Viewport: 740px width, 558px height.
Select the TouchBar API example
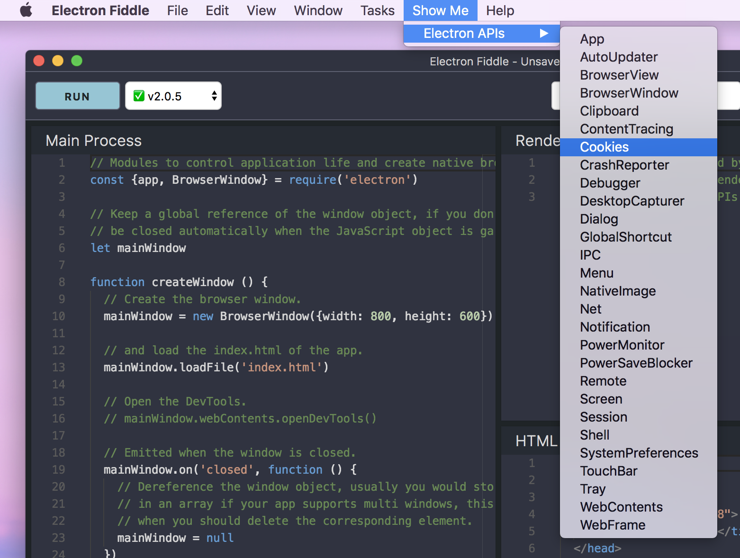point(608,471)
